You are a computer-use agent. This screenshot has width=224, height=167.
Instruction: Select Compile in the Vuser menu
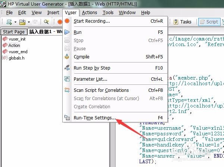pos(115,57)
